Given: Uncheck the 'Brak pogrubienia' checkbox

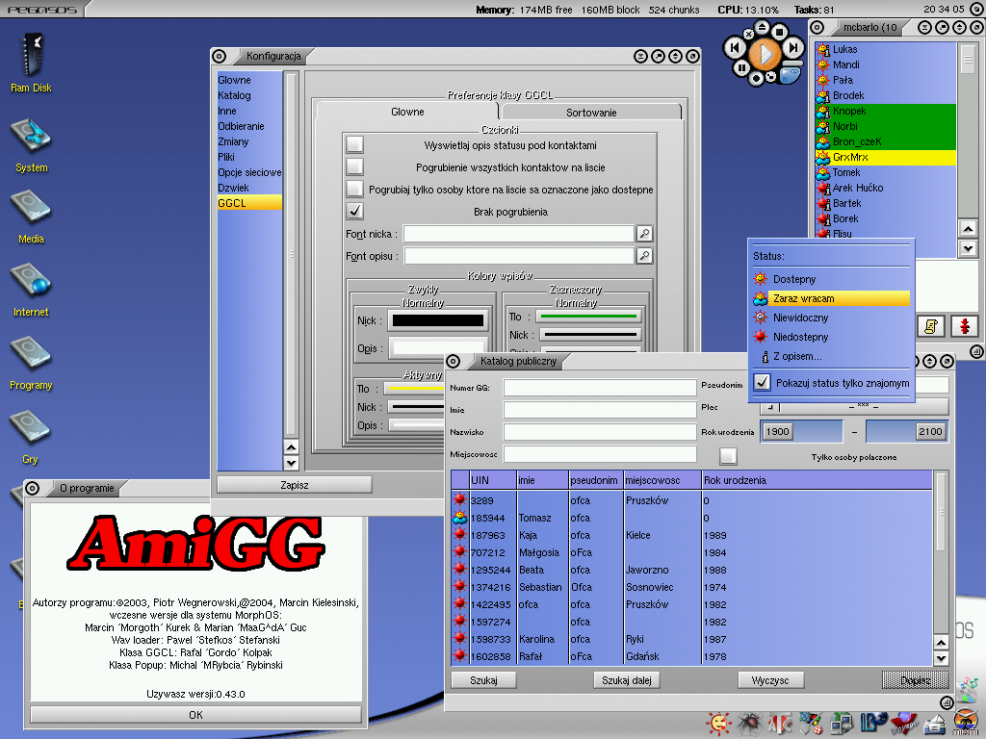Looking at the screenshot, I should point(354,211).
